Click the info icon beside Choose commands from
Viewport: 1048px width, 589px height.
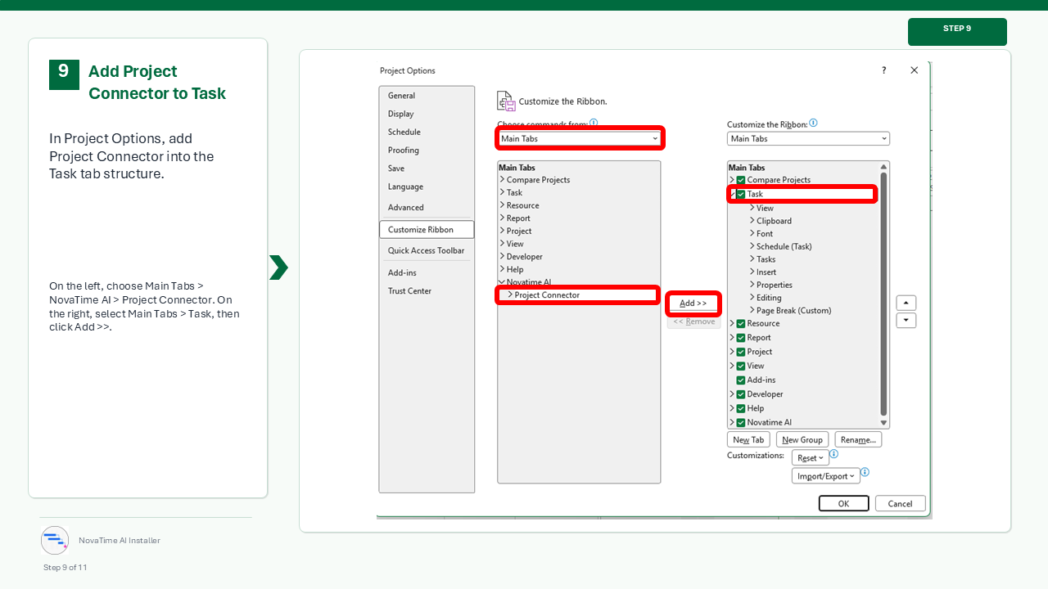click(594, 123)
